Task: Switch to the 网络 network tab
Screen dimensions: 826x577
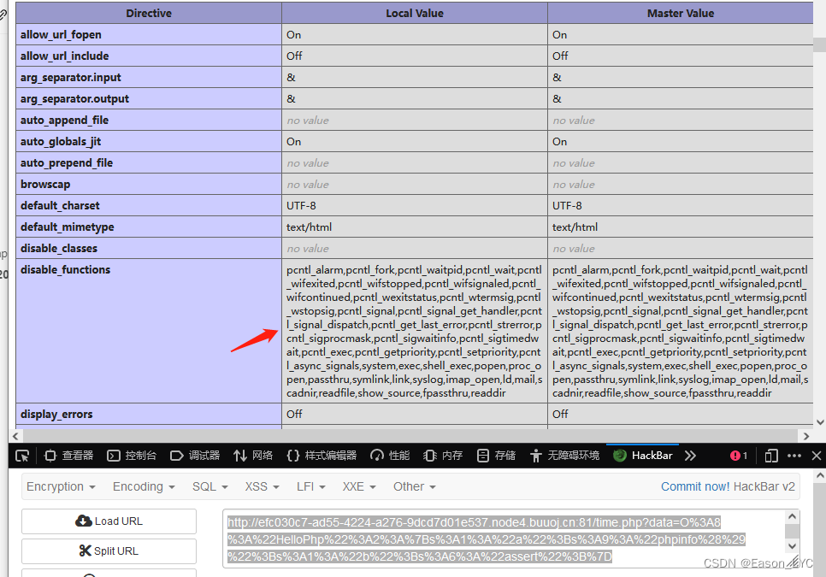Action: coord(253,456)
